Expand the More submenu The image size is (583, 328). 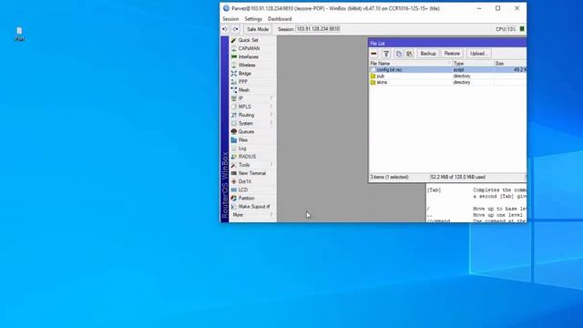click(x=253, y=215)
